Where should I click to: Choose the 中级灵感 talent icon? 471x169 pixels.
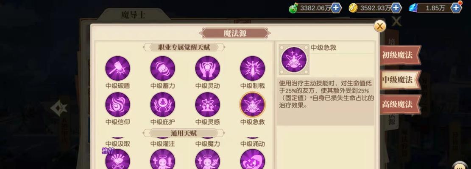click(208, 105)
